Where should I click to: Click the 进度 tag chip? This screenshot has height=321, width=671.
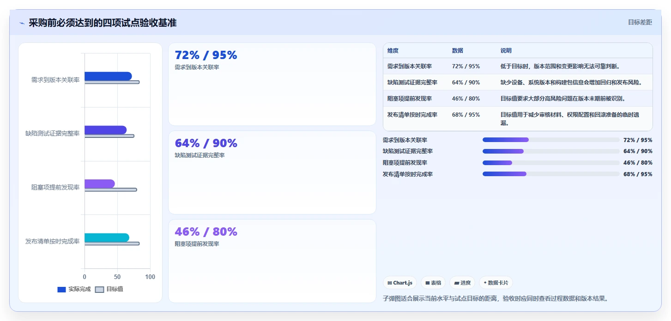tap(462, 283)
